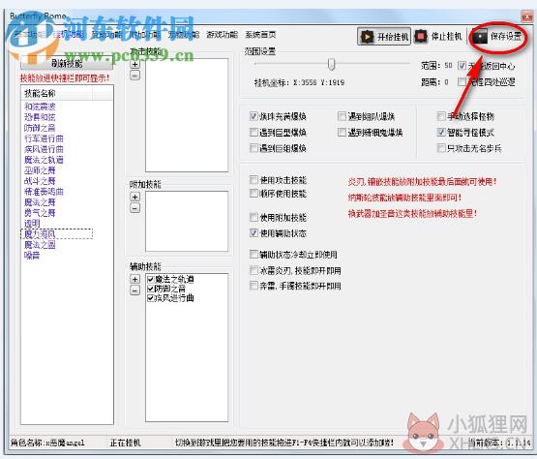Remove a skill with 附加技能 minus button
Viewport: 537px width, 459px height.
(134, 208)
